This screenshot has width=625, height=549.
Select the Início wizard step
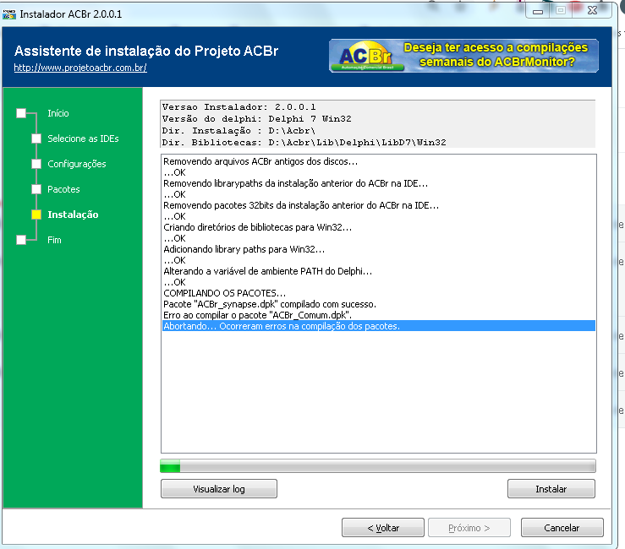tap(58, 113)
